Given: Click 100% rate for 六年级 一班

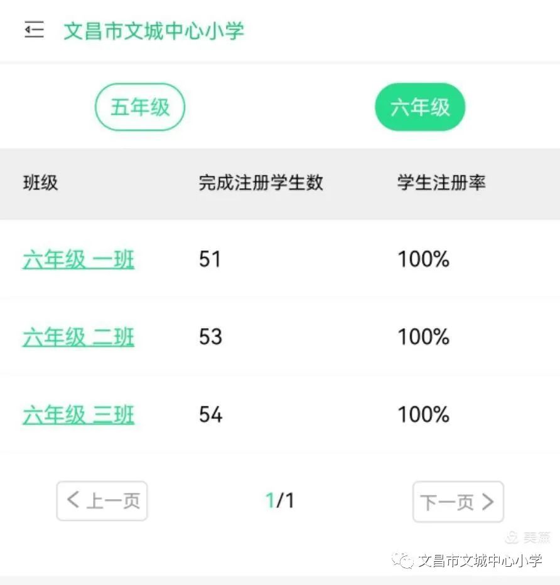Looking at the screenshot, I should tap(424, 260).
